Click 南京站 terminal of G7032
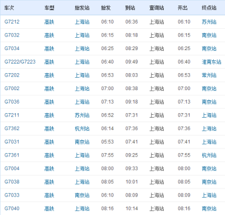 click(x=209, y=35)
